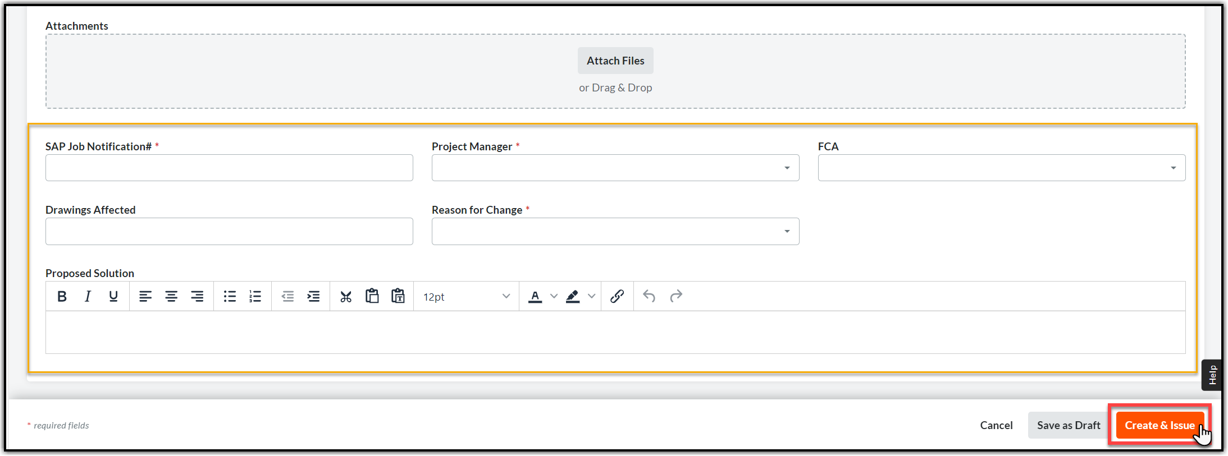The width and height of the screenshot is (1228, 456).
Task: Open the text color picker arrow
Action: (554, 296)
